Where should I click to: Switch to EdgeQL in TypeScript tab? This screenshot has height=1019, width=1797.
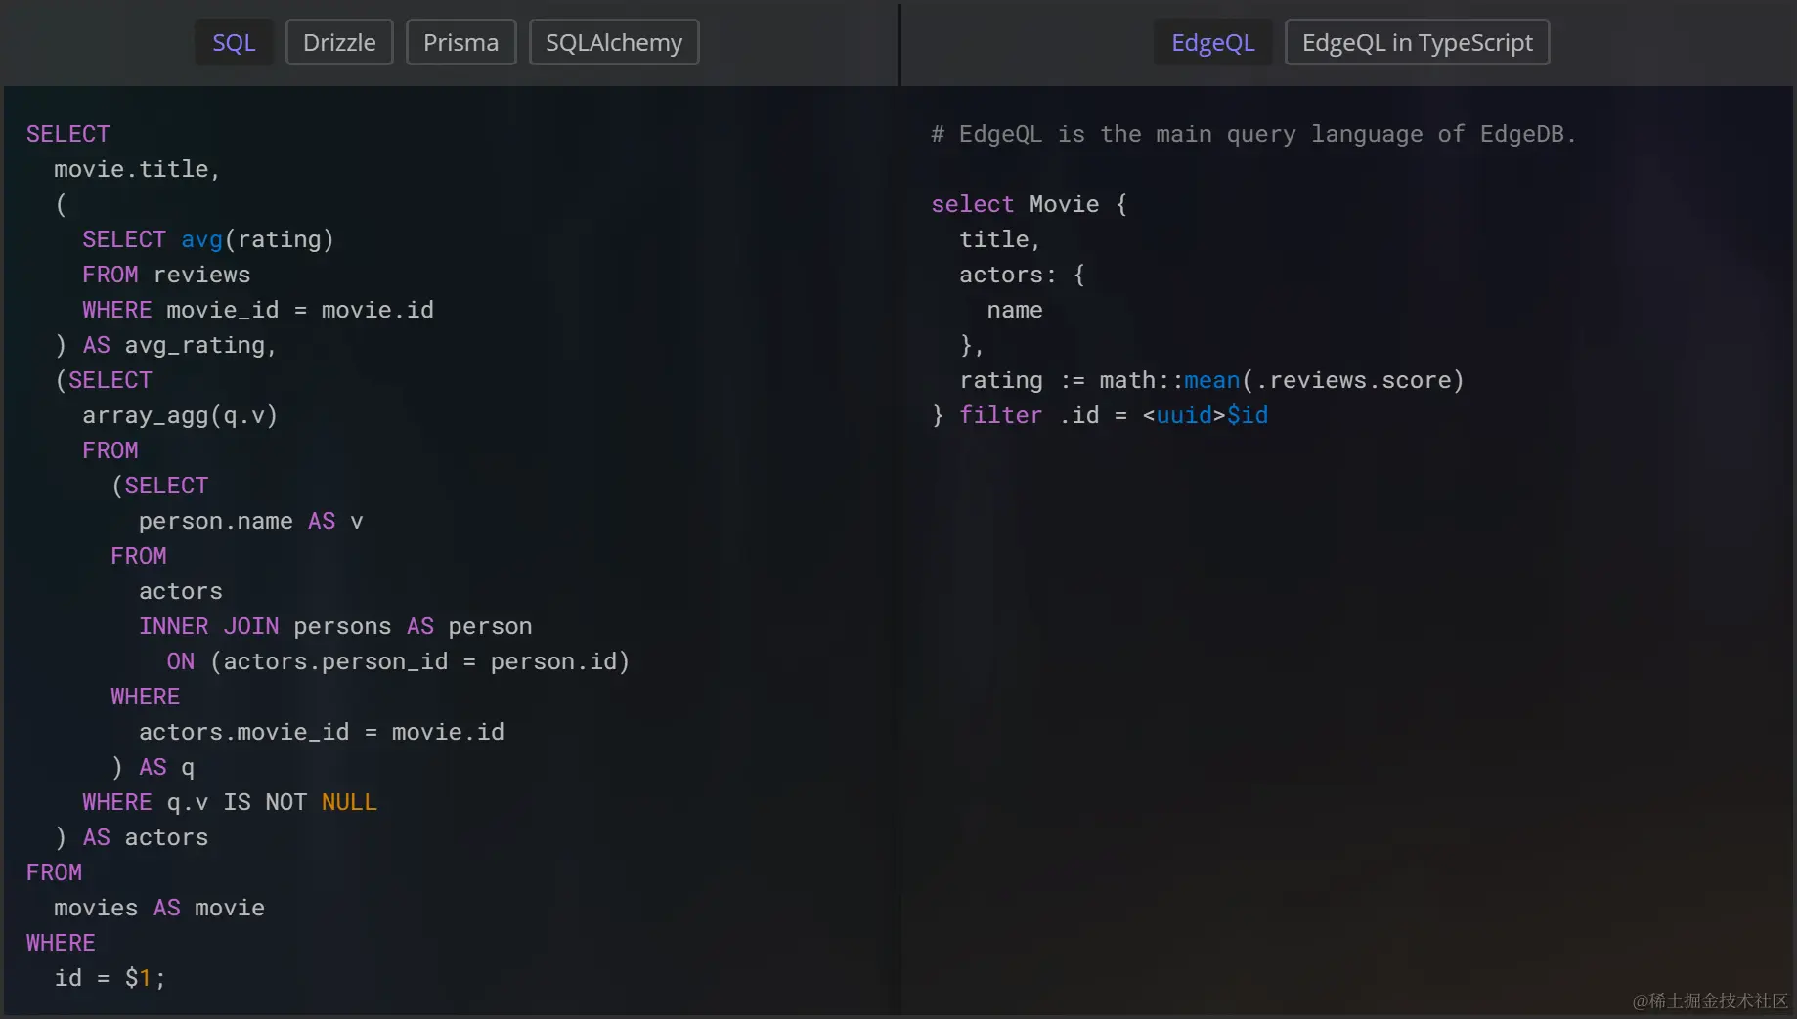coord(1417,43)
